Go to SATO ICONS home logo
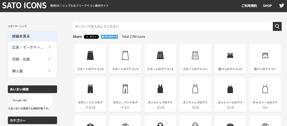 pos(24,6)
